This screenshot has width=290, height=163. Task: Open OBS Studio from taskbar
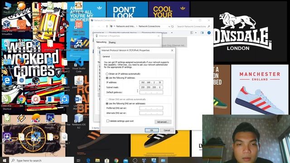tap(135, 160)
